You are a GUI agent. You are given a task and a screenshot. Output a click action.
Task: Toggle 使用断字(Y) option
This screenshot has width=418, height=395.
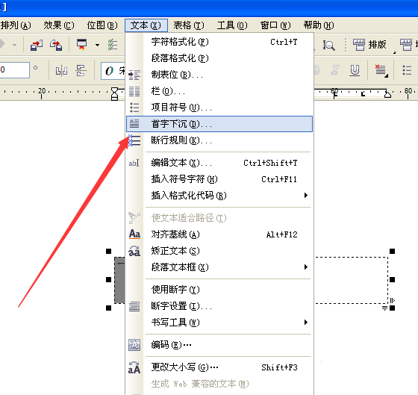[x=219, y=290]
